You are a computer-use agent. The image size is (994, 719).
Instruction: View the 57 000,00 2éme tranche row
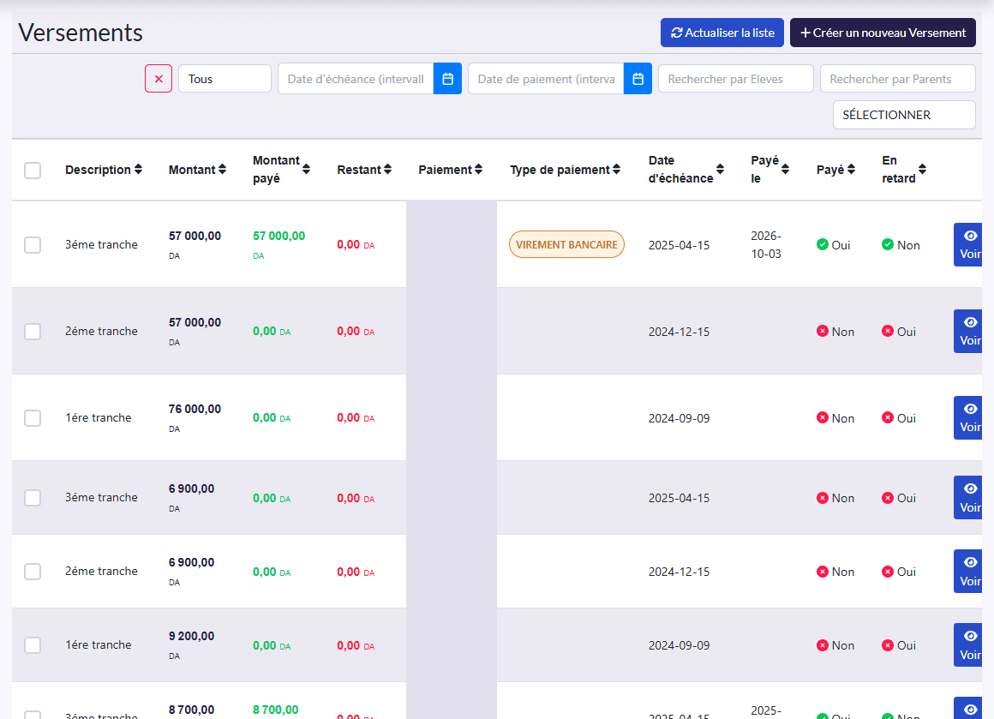coord(968,331)
